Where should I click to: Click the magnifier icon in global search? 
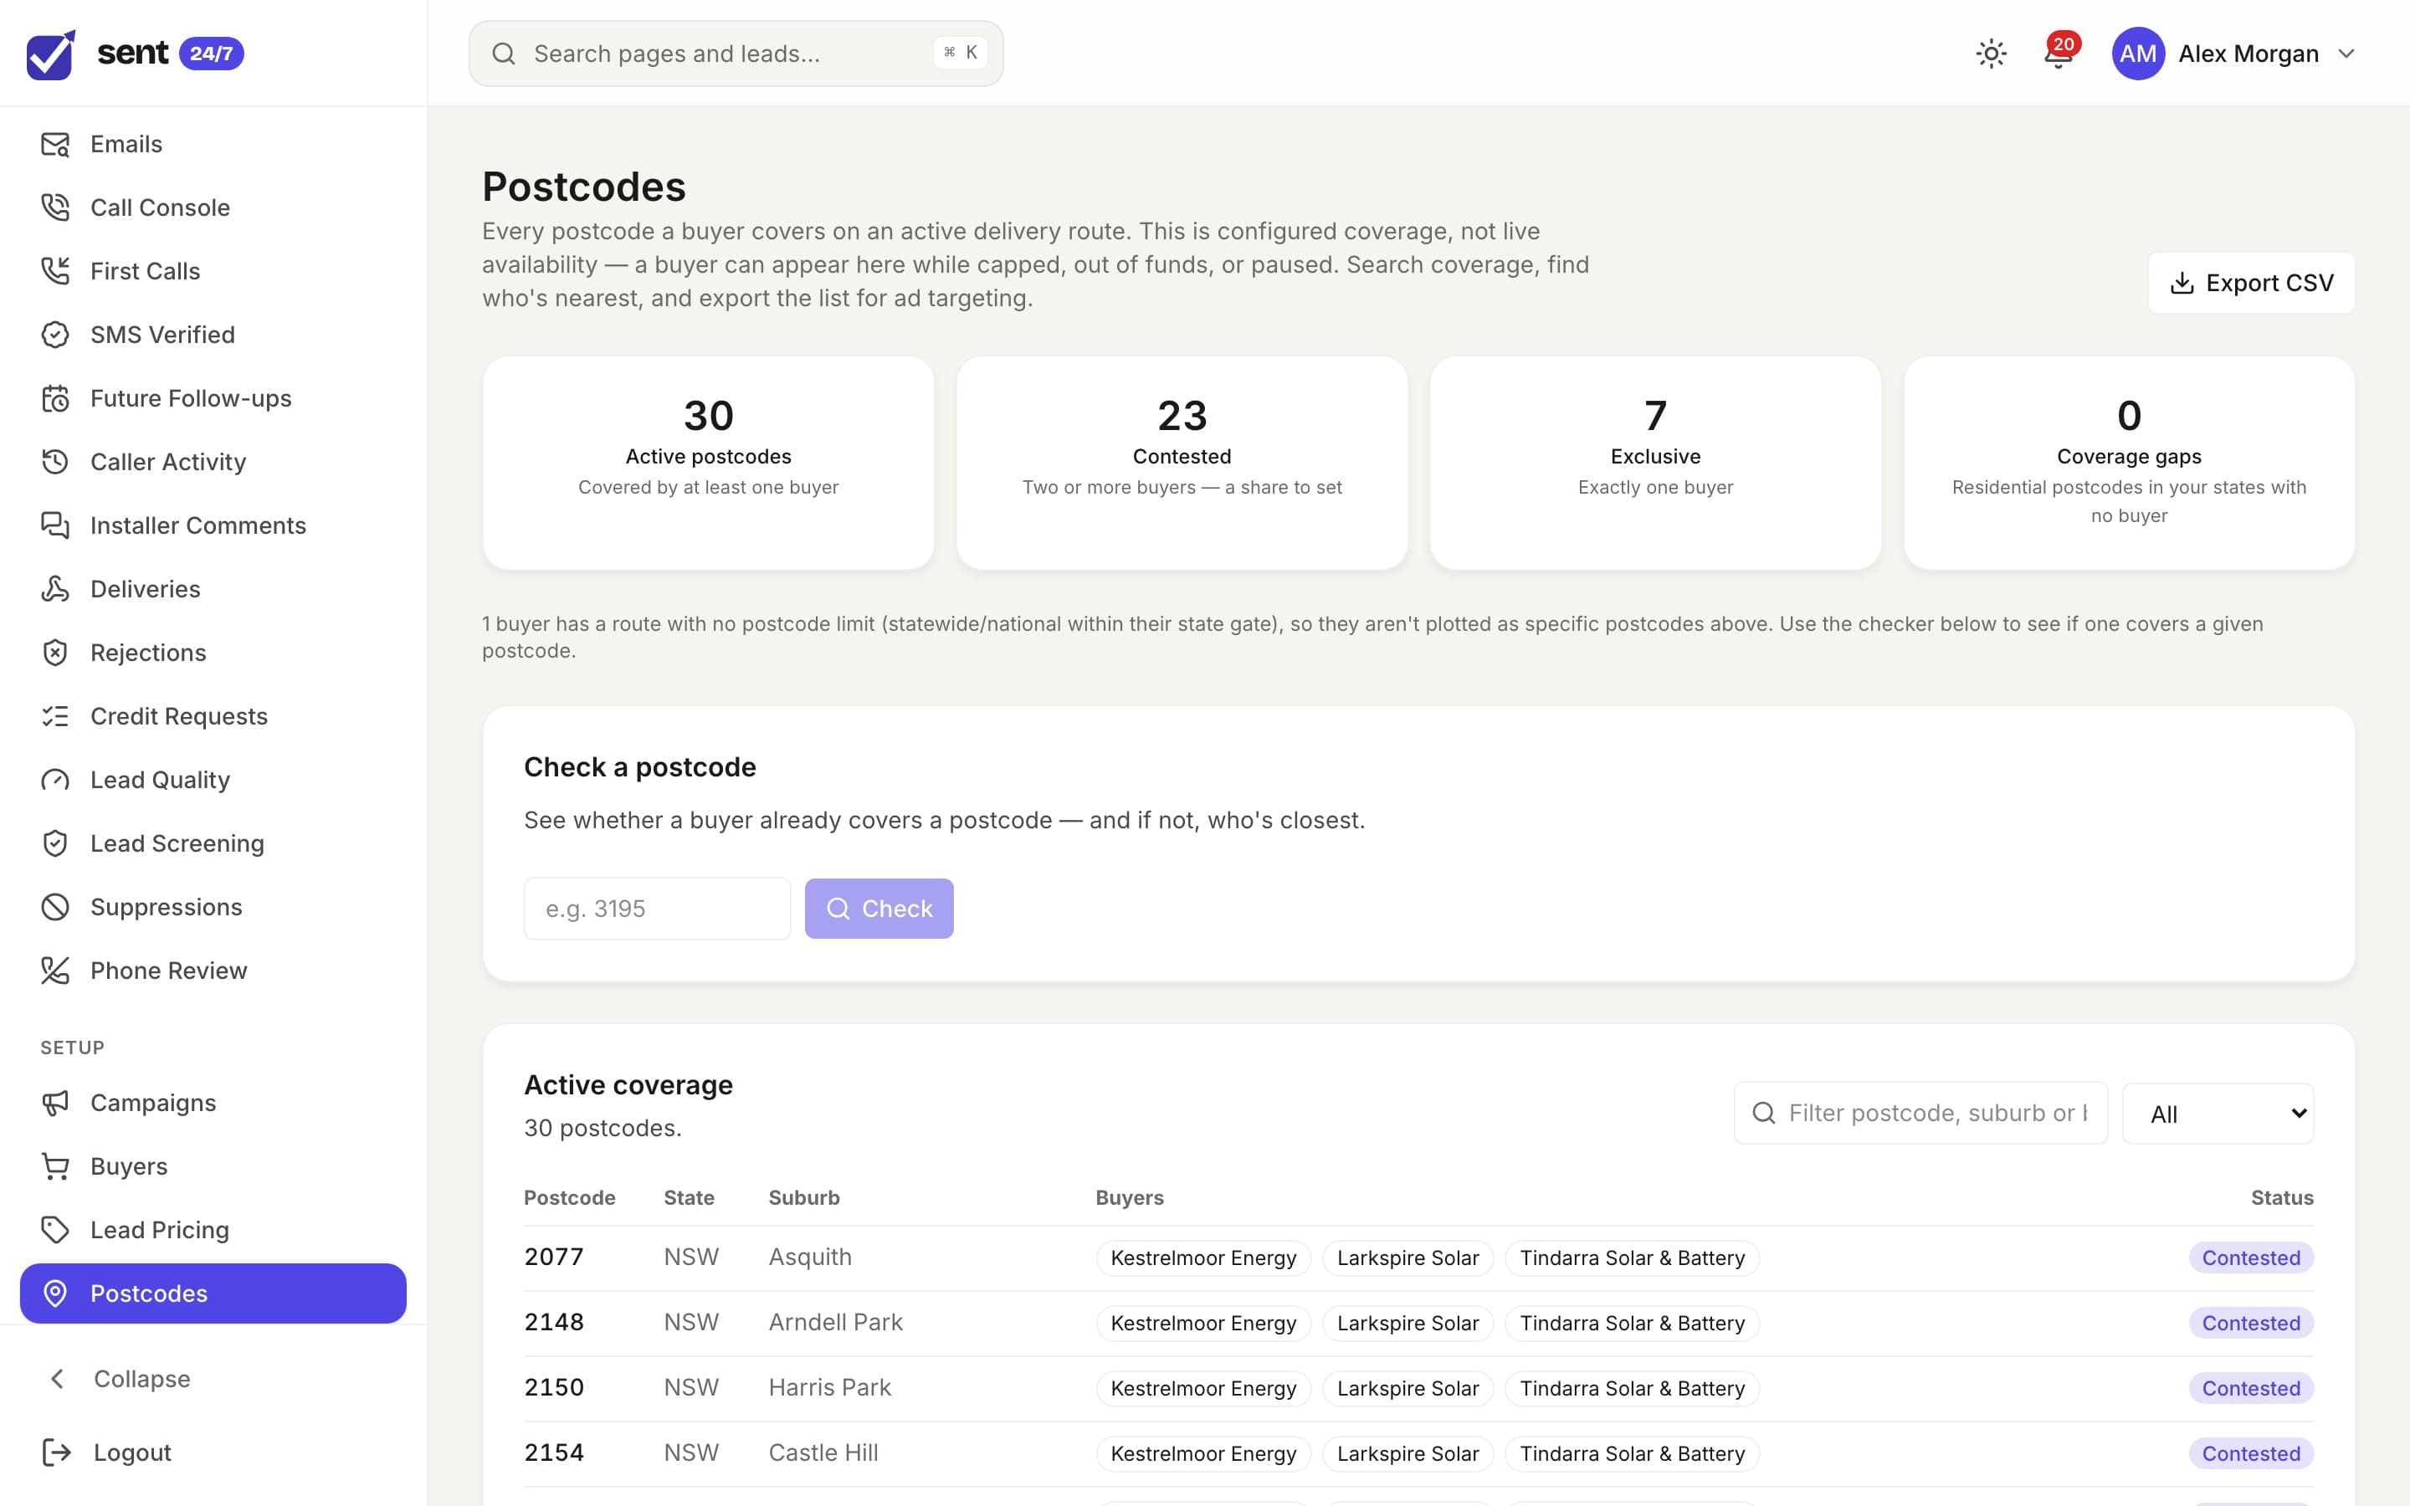pyautogui.click(x=504, y=54)
